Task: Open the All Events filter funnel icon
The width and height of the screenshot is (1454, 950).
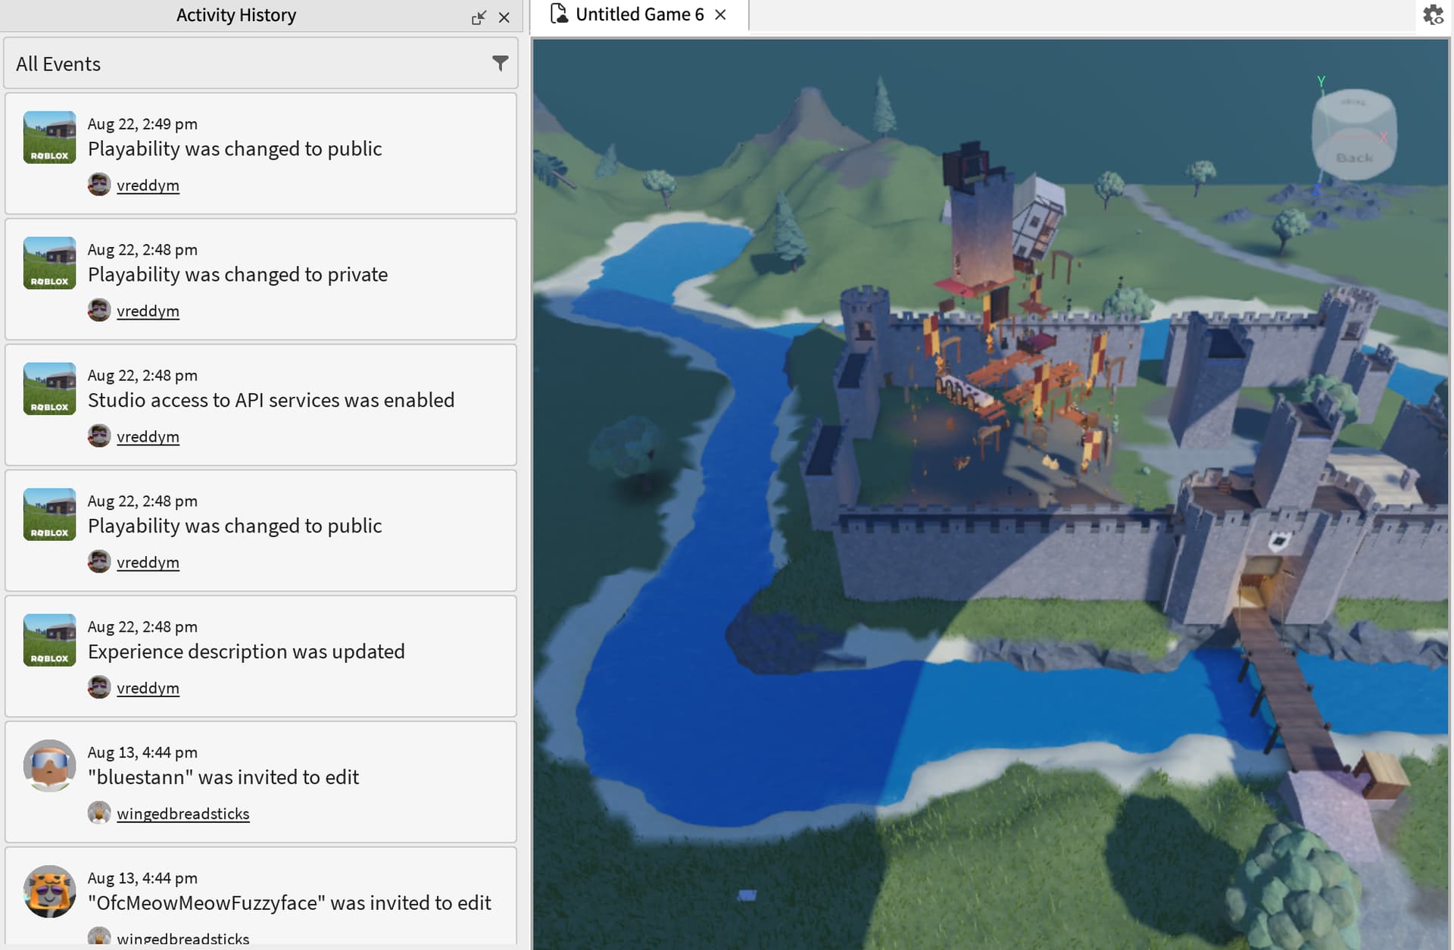Action: click(x=500, y=64)
